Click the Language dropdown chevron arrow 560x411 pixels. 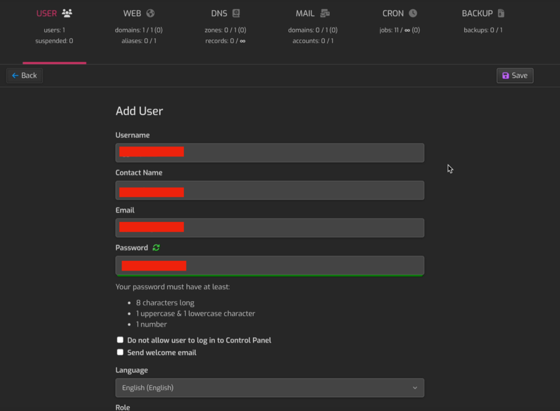(415, 387)
